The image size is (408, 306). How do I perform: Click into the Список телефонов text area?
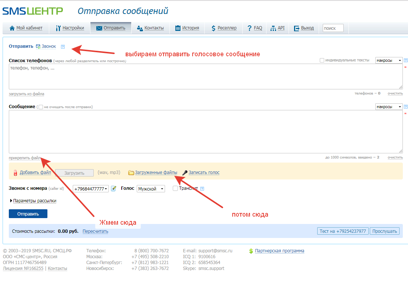click(205, 76)
